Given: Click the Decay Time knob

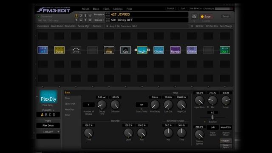Looking at the screenshot, I should [102, 105].
